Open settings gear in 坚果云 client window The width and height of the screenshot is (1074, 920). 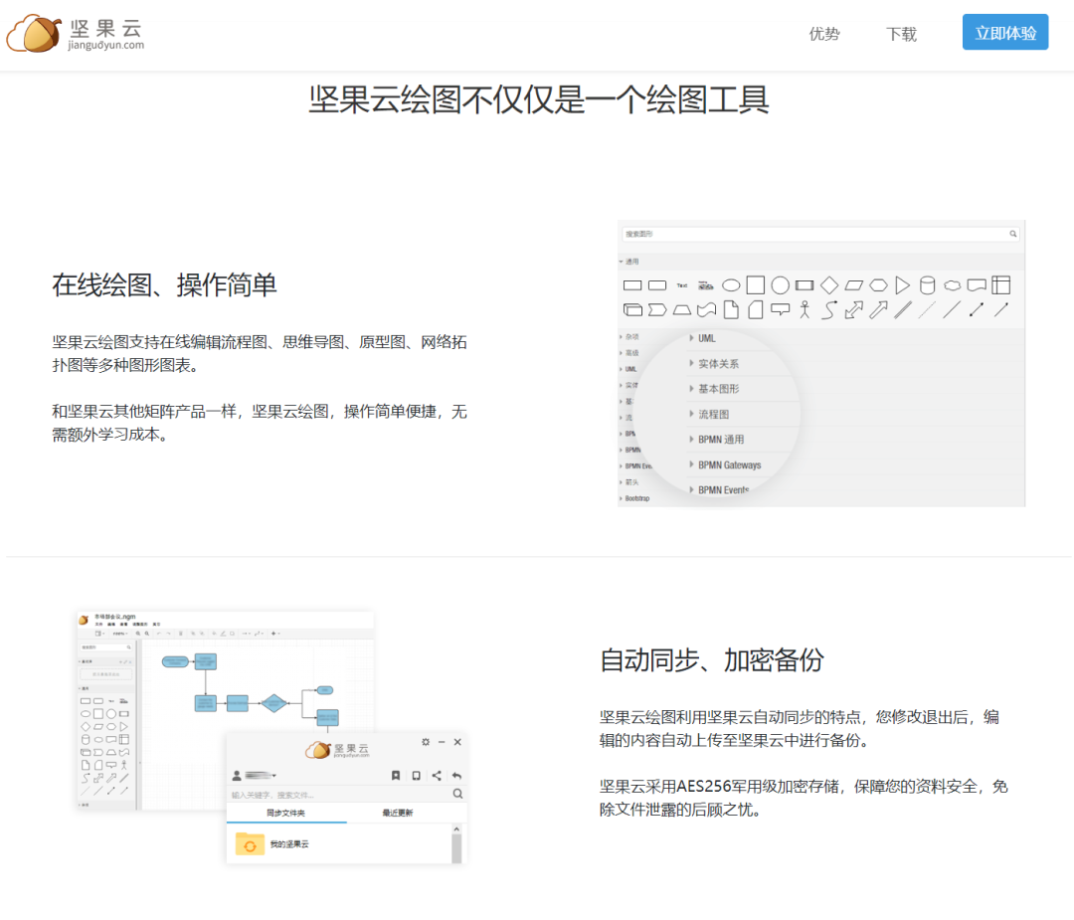pyautogui.click(x=426, y=742)
